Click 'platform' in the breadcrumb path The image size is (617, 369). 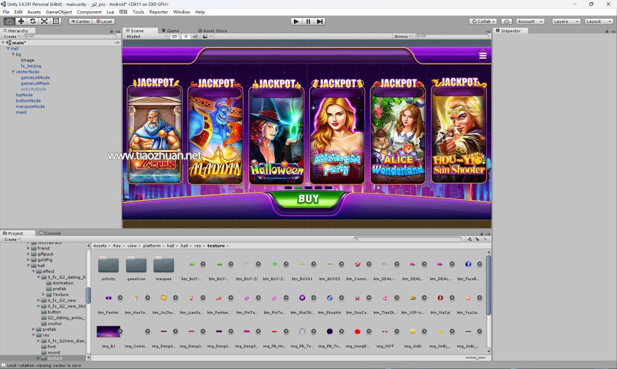(x=152, y=246)
